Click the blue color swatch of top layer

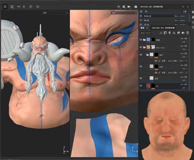(x=148, y=40)
